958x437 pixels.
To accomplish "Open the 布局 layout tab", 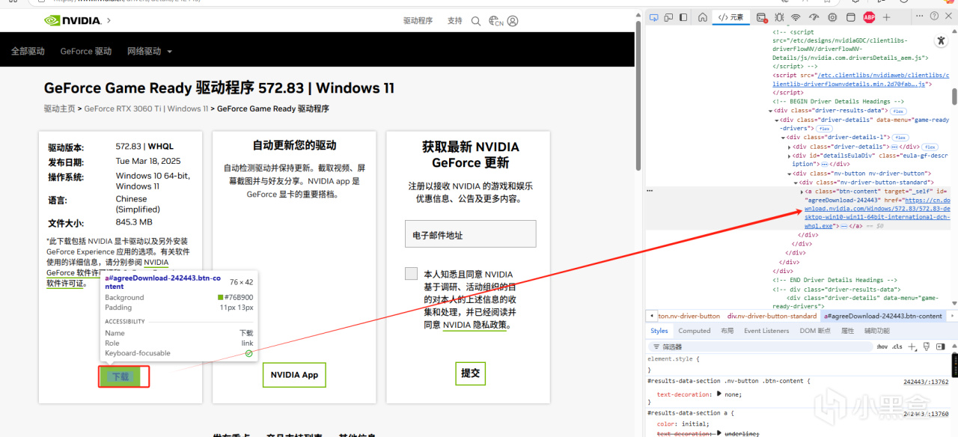I will [727, 331].
